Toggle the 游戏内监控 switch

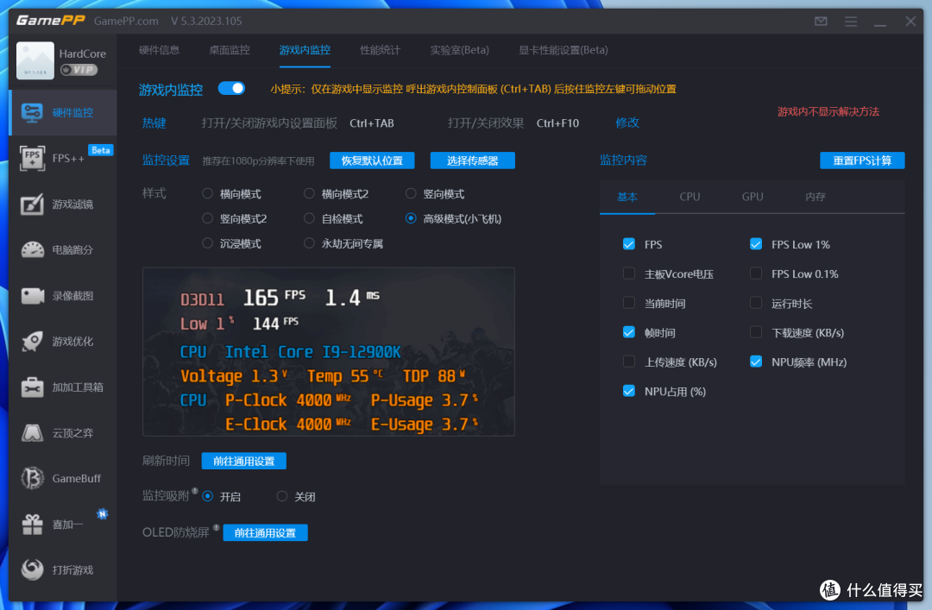tap(231, 89)
